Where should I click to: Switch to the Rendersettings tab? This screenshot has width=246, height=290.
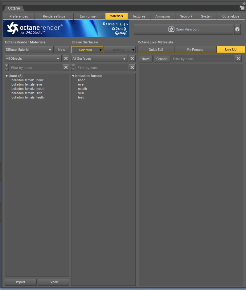point(54,16)
